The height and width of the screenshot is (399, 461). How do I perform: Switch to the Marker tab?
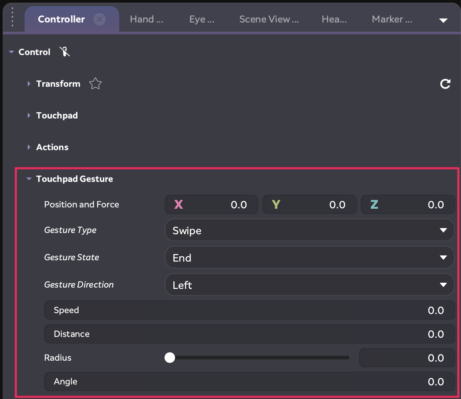392,19
